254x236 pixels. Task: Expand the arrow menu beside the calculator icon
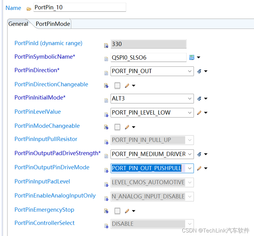(199, 57)
